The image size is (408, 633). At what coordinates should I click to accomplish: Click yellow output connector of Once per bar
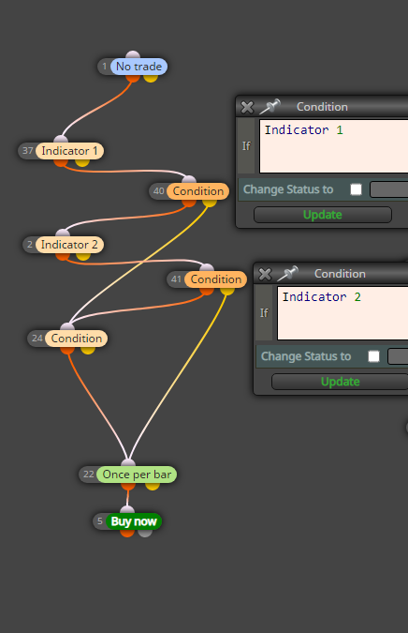[153, 485]
